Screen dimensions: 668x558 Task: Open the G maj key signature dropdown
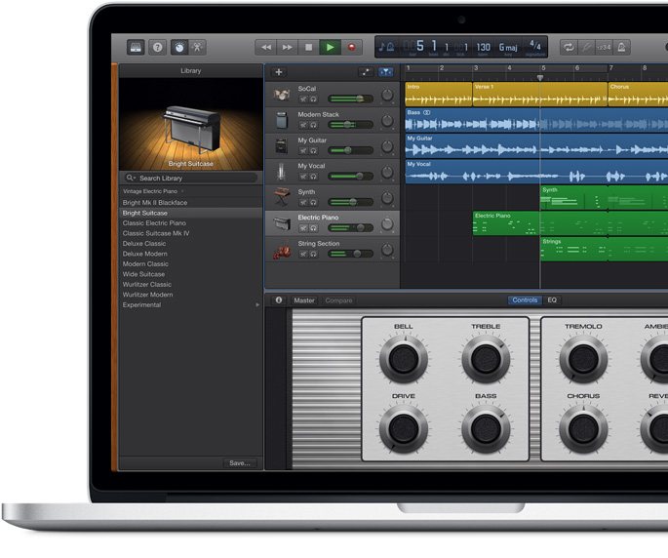508,47
